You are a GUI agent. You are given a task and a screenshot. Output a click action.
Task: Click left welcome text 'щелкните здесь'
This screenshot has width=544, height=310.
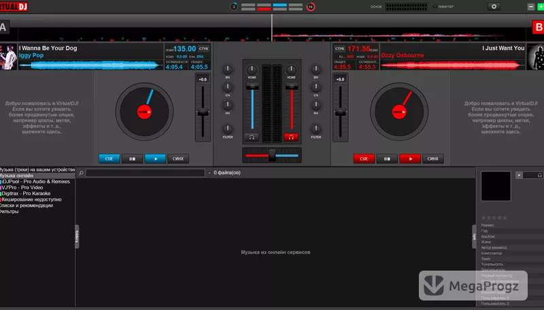point(41,132)
